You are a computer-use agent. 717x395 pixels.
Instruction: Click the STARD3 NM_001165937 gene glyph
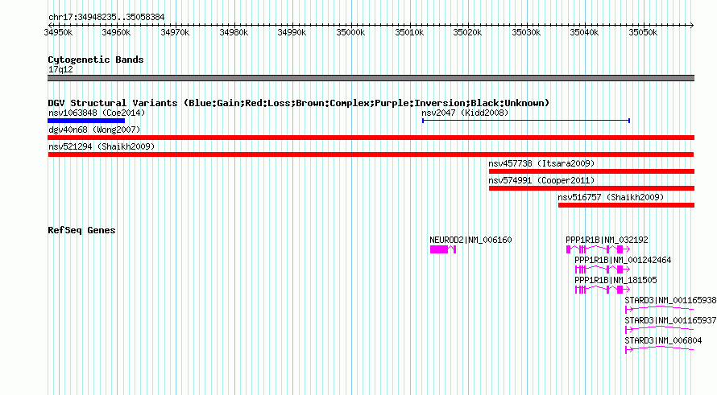click(x=659, y=330)
